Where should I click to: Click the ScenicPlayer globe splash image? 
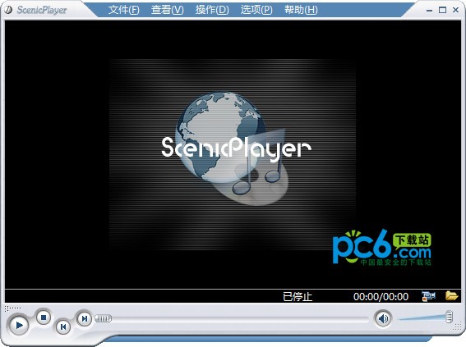233,154
